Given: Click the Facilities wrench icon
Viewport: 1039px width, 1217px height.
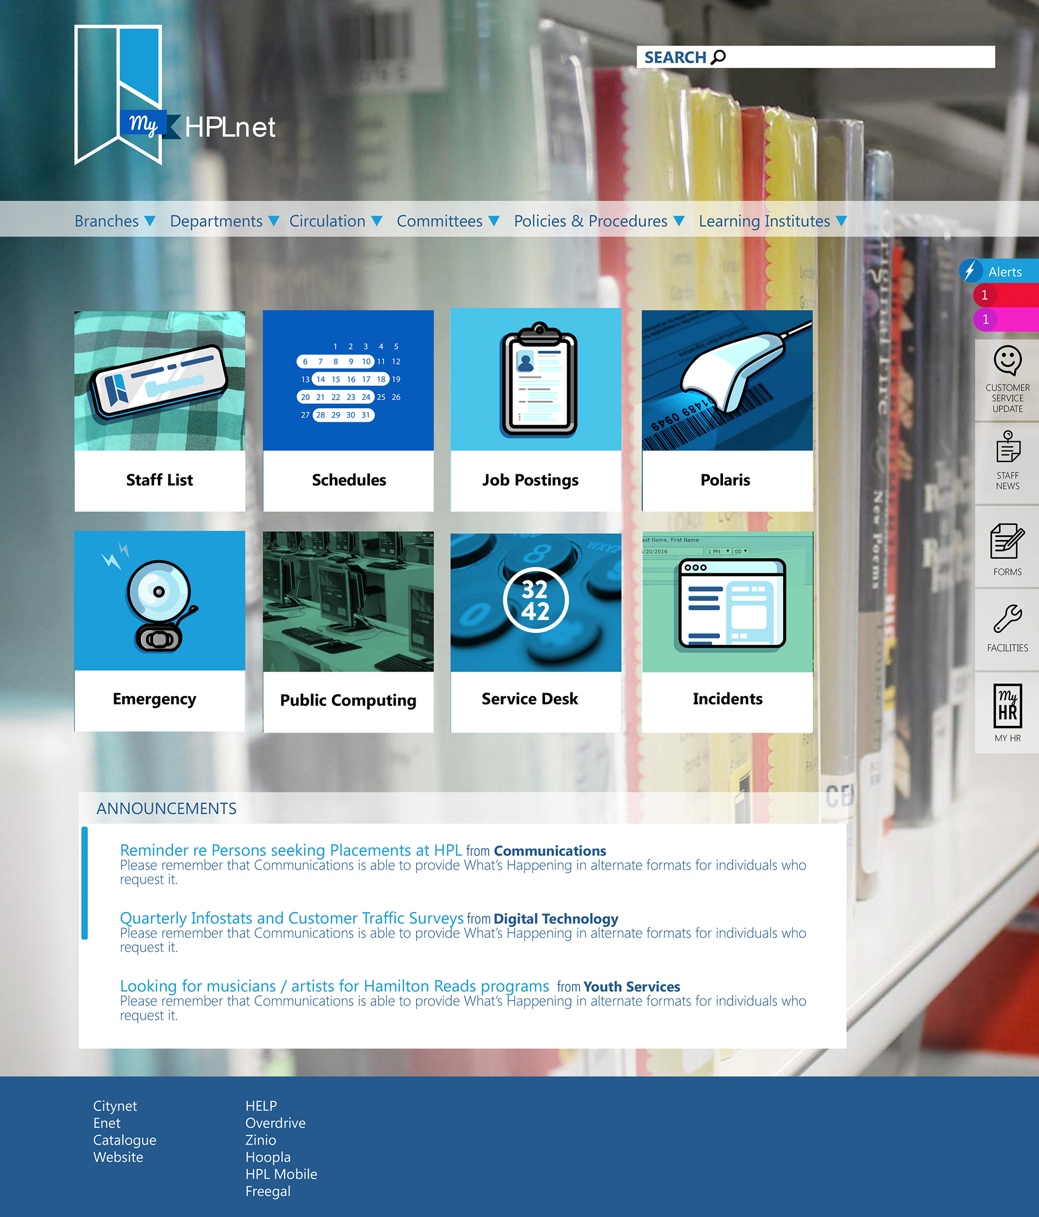Looking at the screenshot, I should 1007,618.
